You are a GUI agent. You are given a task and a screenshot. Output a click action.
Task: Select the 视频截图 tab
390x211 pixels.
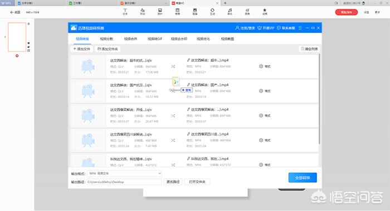click(x=227, y=39)
